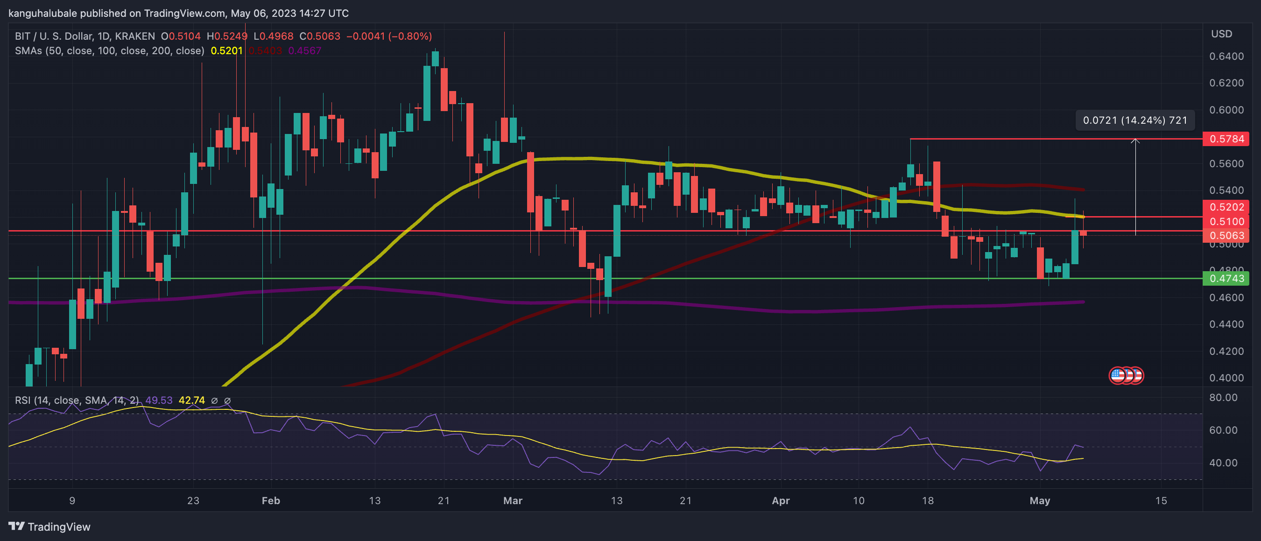The width and height of the screenshot is (1261, 541).
Task: Click the RSI moving average value 42.74
Action: 192,400
